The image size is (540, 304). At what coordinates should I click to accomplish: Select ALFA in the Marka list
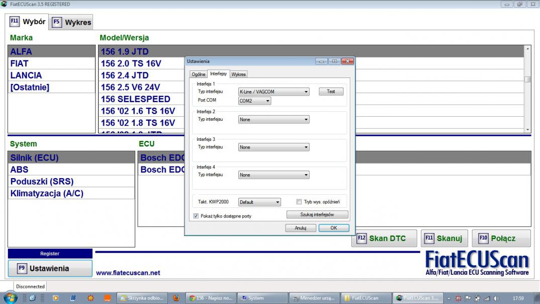pos(52,51)
